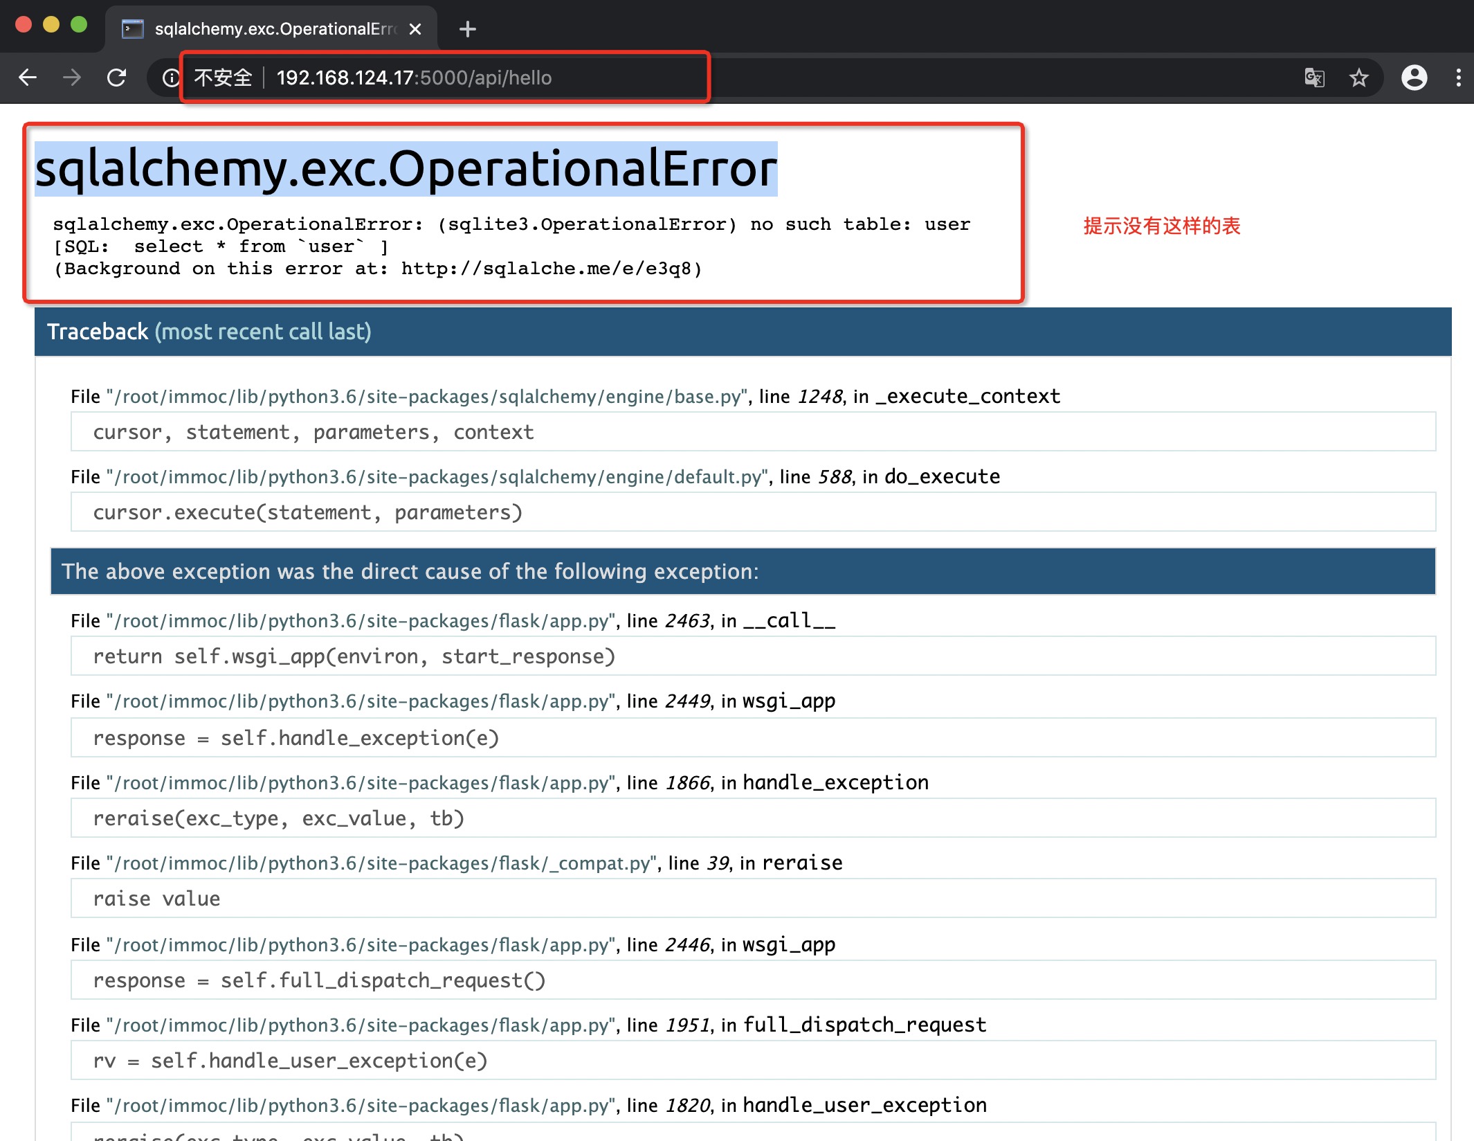Open the user profile avatar menu
Screen dimensions: 1474x1141
pyautogui.click(x=1414, y=78)
